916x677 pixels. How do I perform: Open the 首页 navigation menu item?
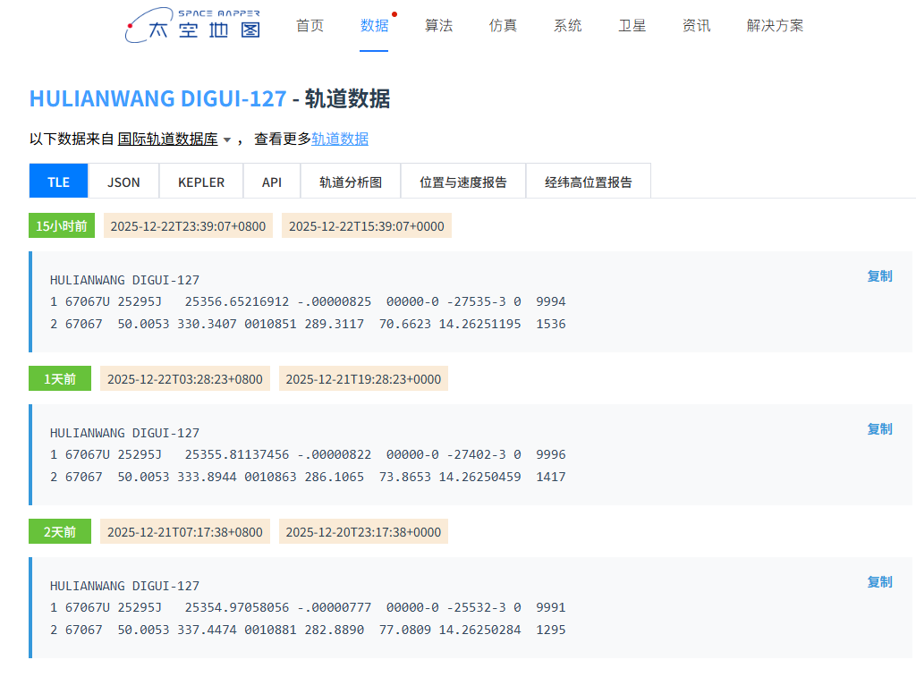pos(310,26)
